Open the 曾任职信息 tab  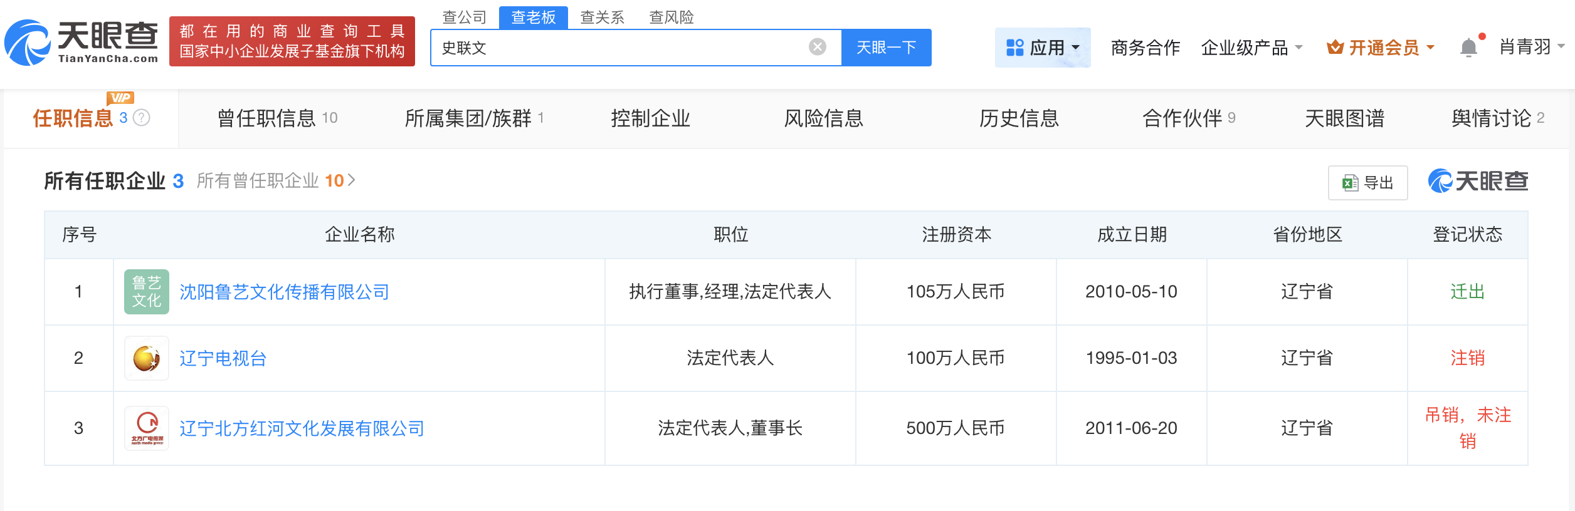277,118
